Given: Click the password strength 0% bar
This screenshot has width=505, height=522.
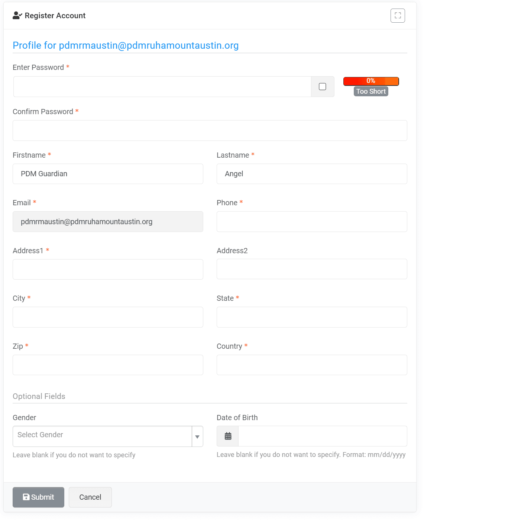Looking at the screenshot, I should pos(371,81).
